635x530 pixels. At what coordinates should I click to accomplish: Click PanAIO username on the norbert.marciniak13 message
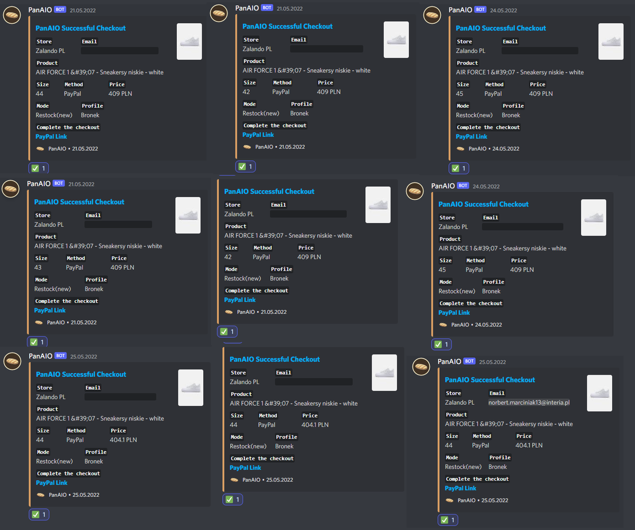449,361
